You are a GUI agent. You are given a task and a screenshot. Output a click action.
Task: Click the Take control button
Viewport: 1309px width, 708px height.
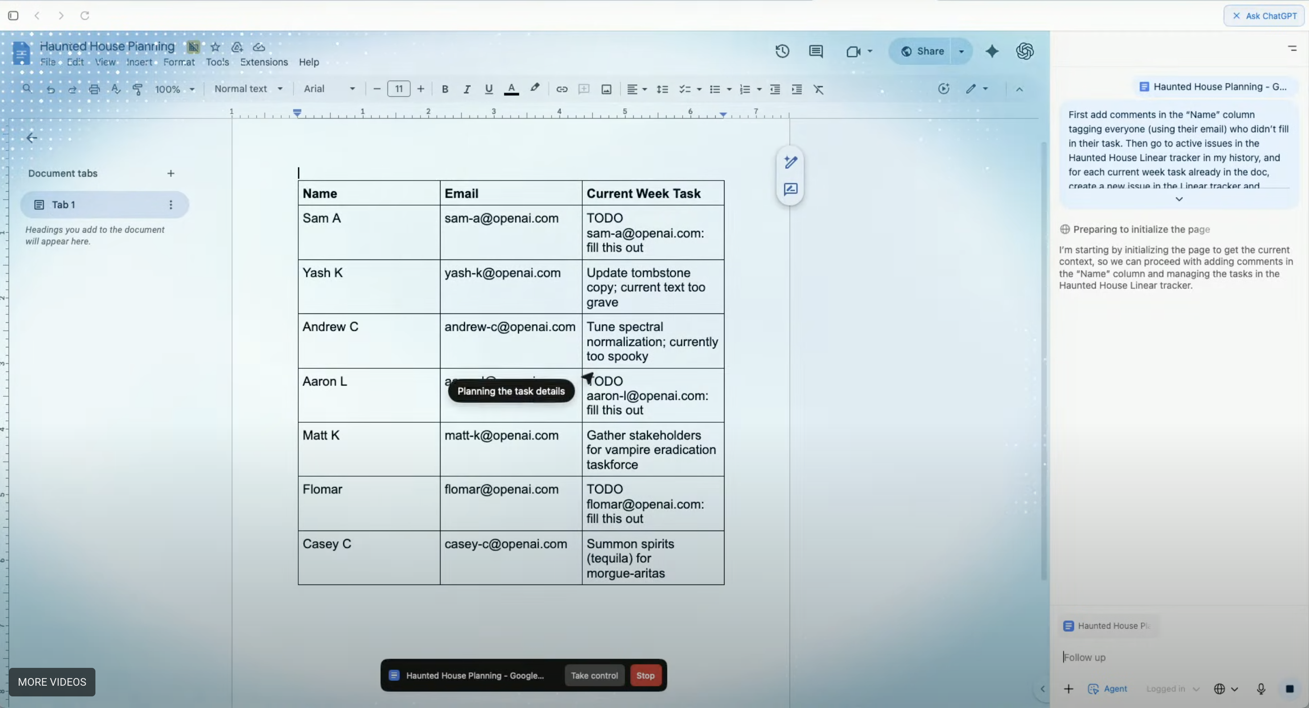594,675
